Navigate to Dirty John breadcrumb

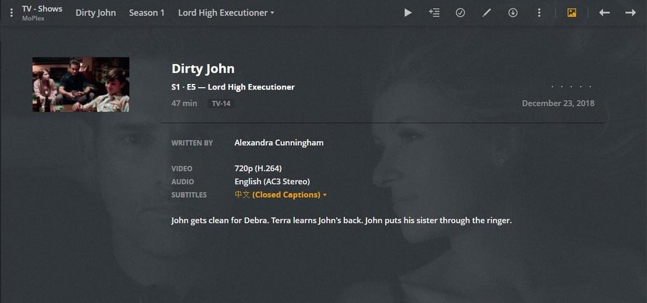(96, 13)
